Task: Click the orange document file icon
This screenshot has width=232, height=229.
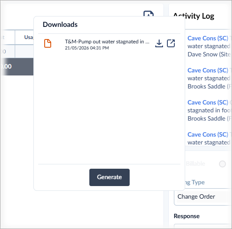Action: [x=48, y=43]
